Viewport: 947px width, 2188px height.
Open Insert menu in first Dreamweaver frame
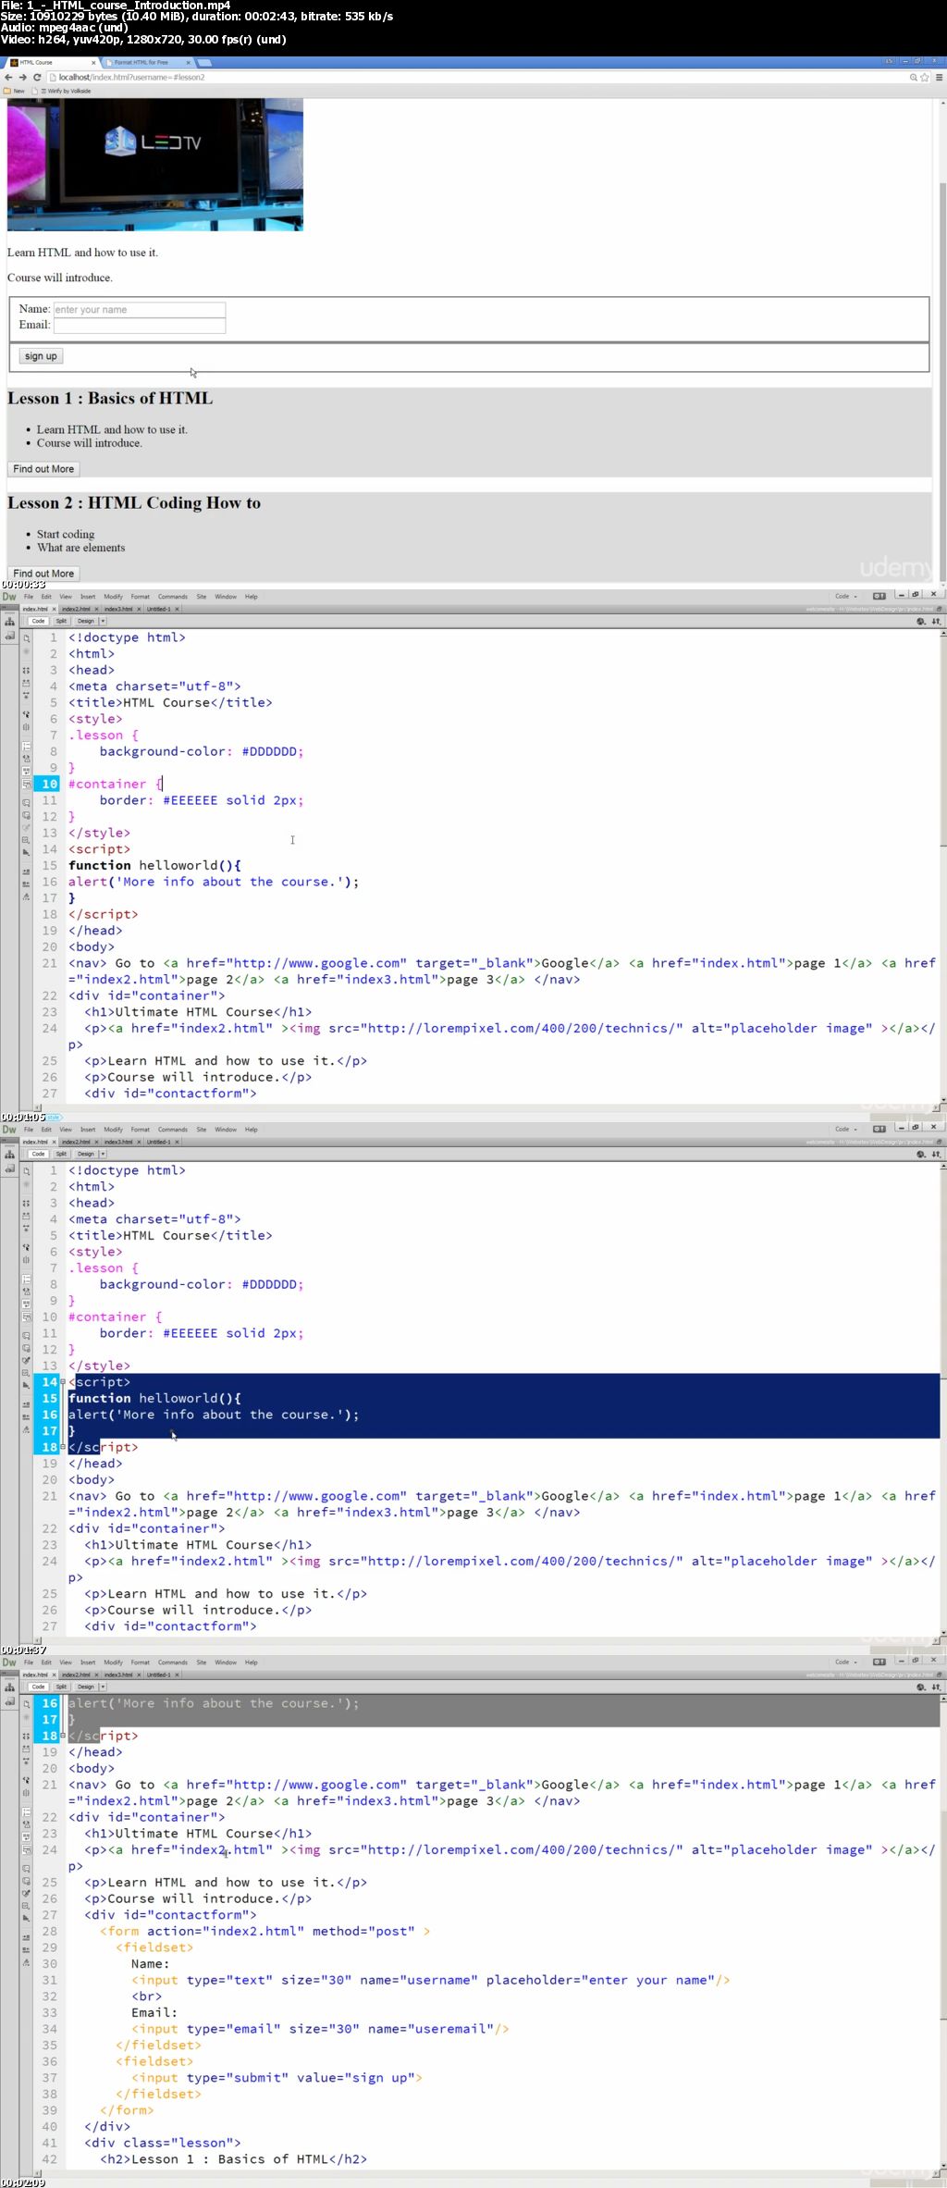tap(88, 597)
